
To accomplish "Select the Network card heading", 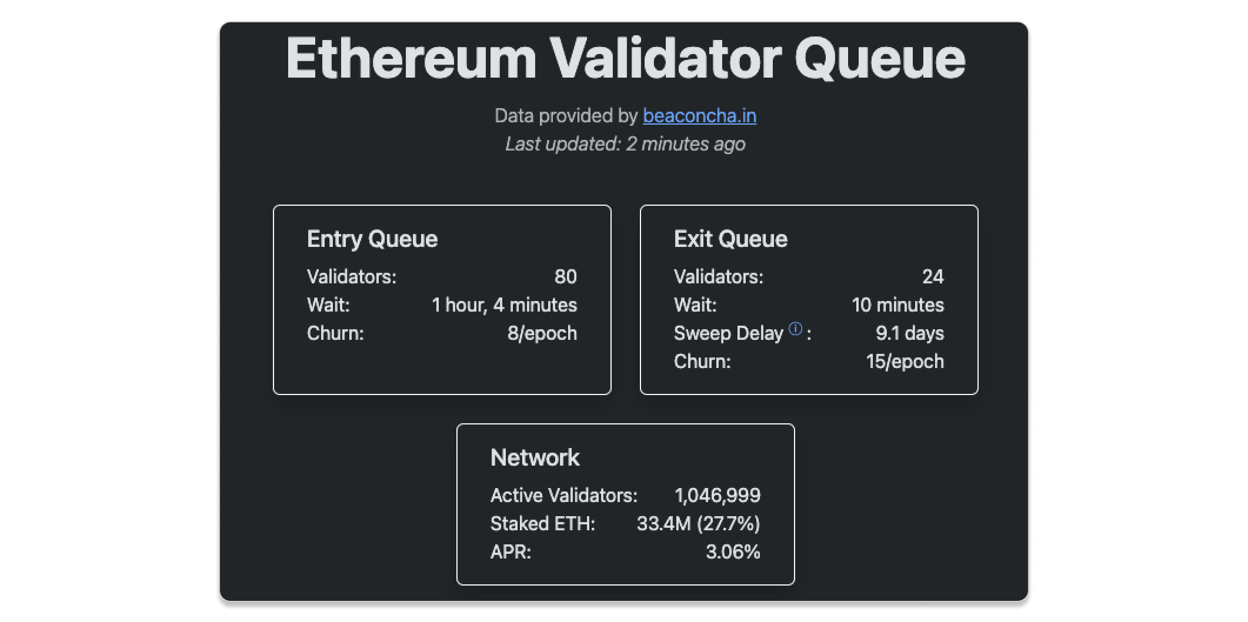I will pyautogui.click(x=535, y=457).
